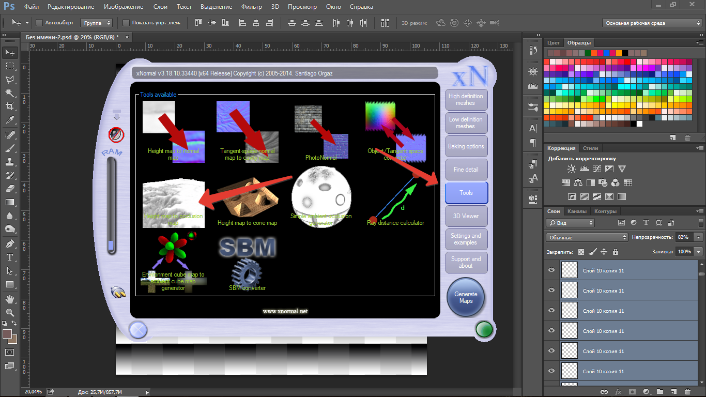
Task: Pick the dark green recent color swatch
Action: pos(588,53)
